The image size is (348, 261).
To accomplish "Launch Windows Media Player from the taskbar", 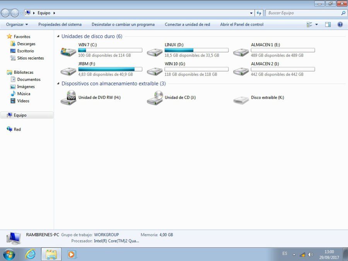I will pos(72,254).
